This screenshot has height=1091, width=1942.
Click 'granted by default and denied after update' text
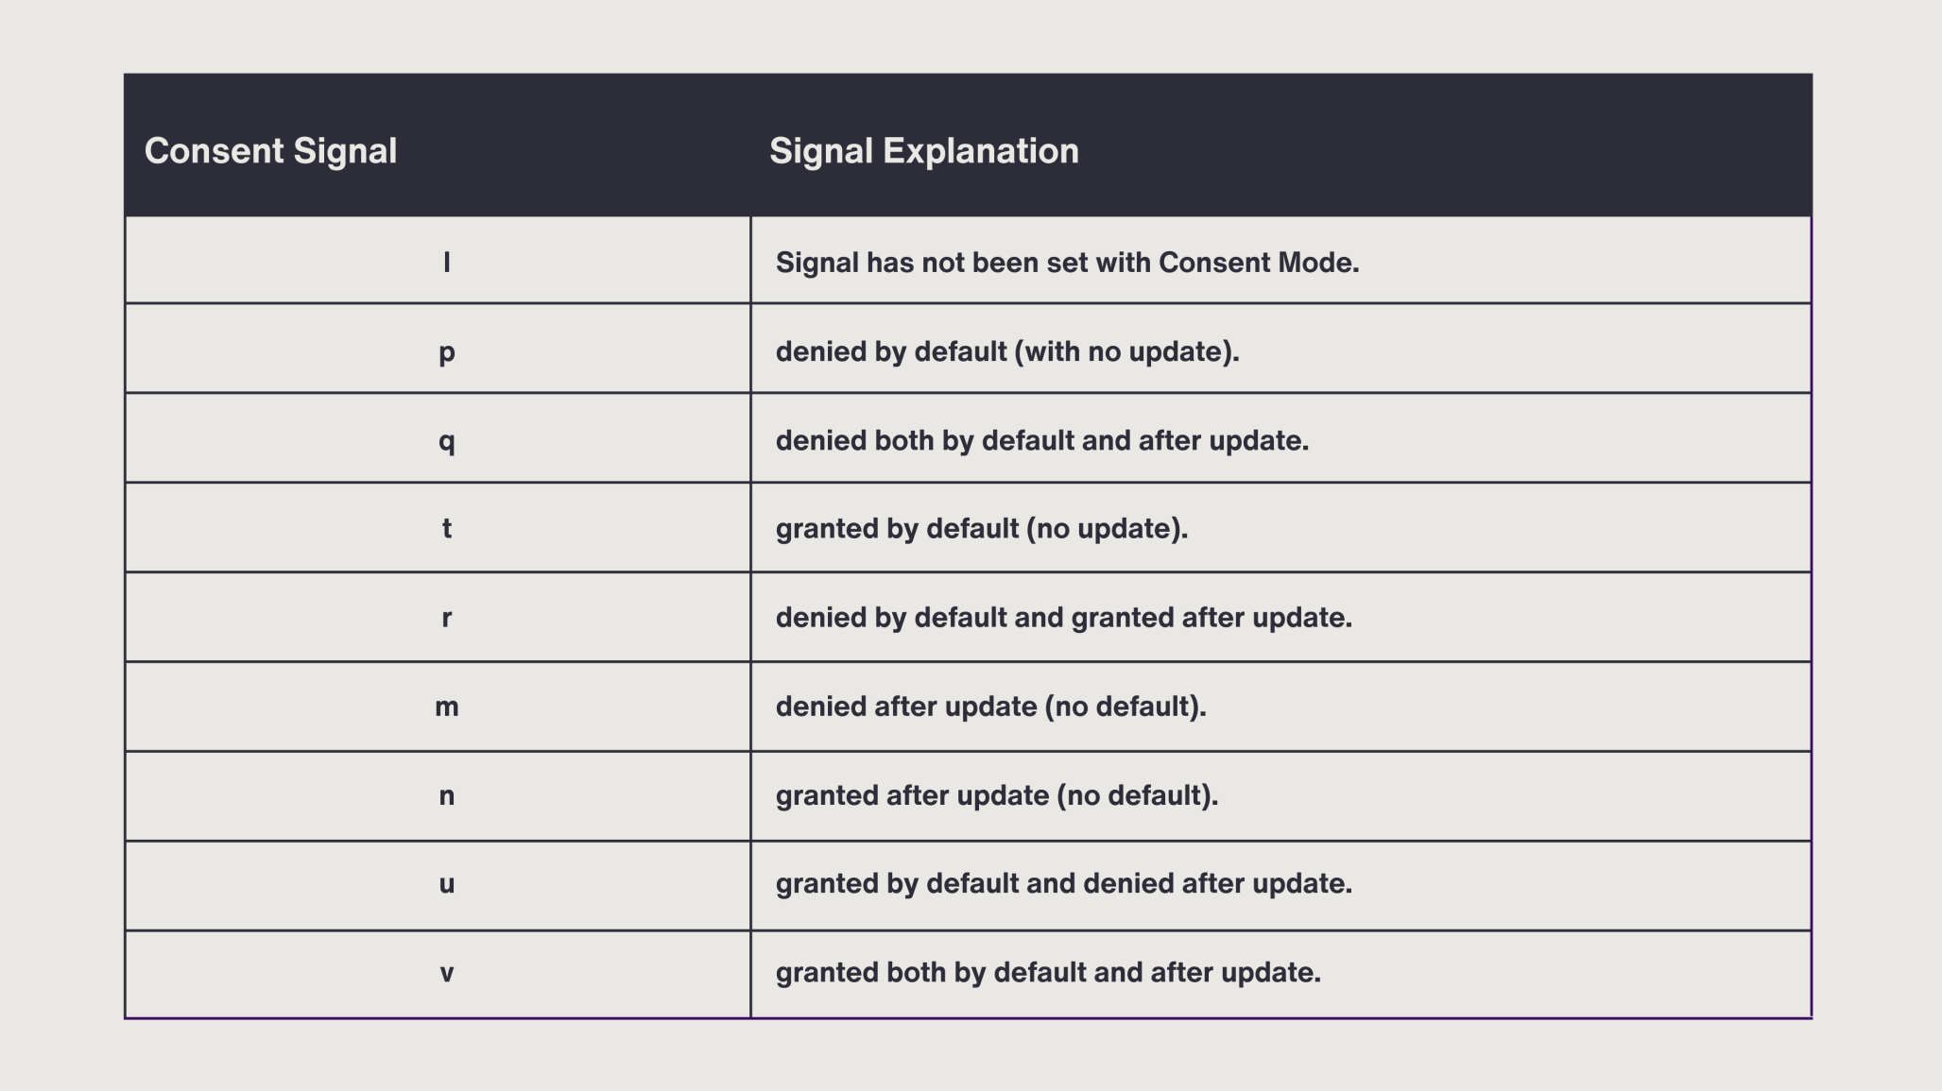[x=1063, y=884]
